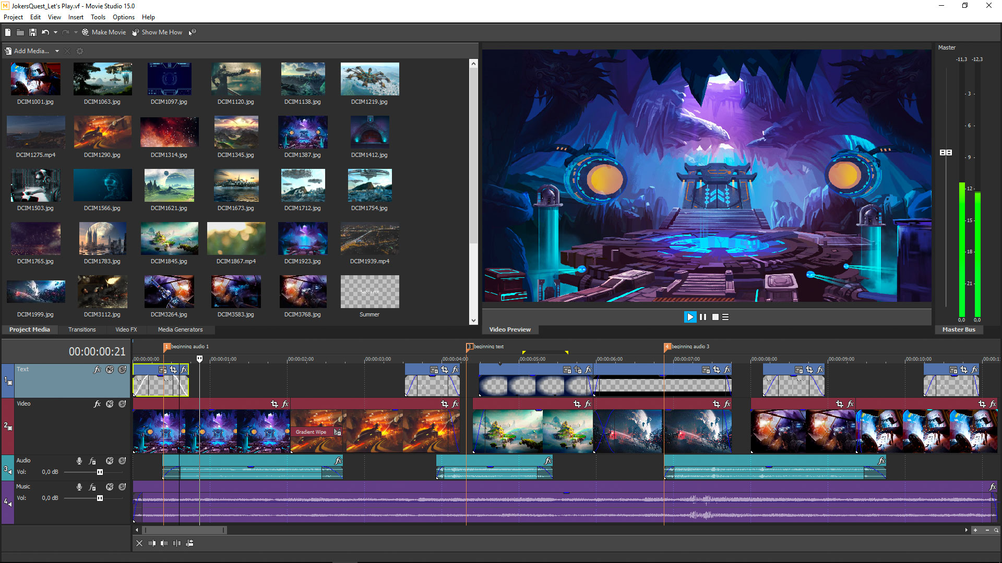The width and height of the screenshot is (1002, 563).
Task: Click the Make Movie toolbar icon
Action: pyautogui.click(x=85, y=32)
